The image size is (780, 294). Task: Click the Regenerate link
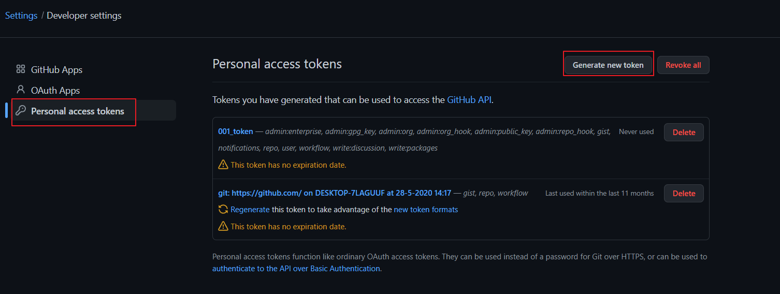pos(250,210)
